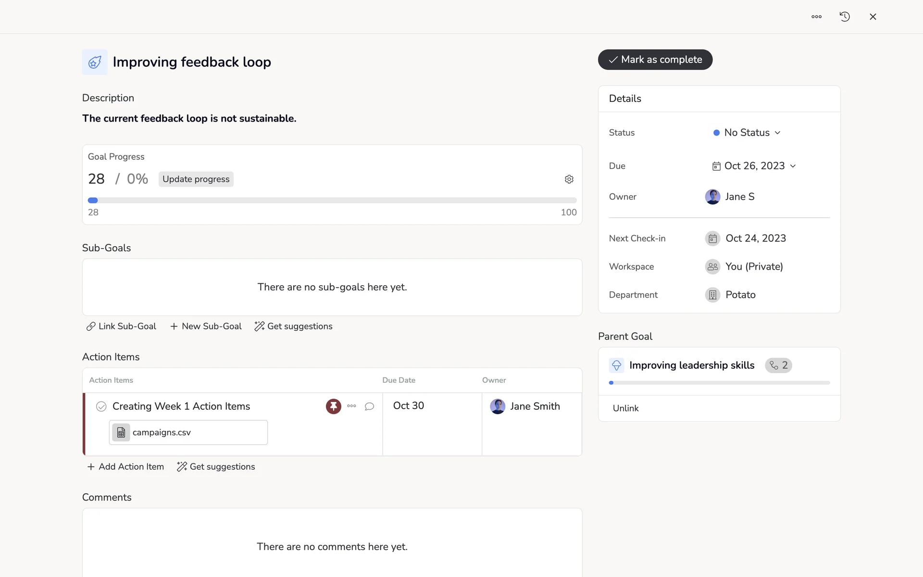Click the campaigns.csv file icon
The height and width of the screenshot is (577, 923).
tap(121, 432)
